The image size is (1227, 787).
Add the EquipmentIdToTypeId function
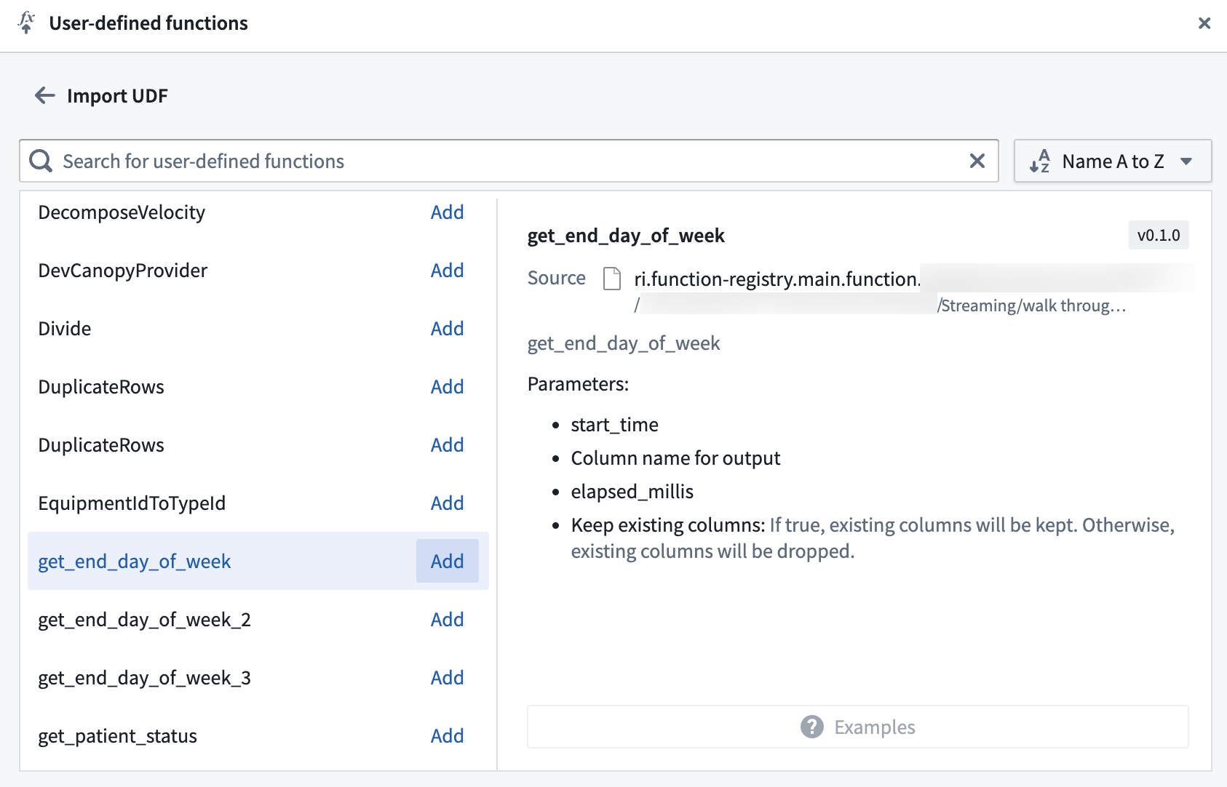[x=447, y=503]
